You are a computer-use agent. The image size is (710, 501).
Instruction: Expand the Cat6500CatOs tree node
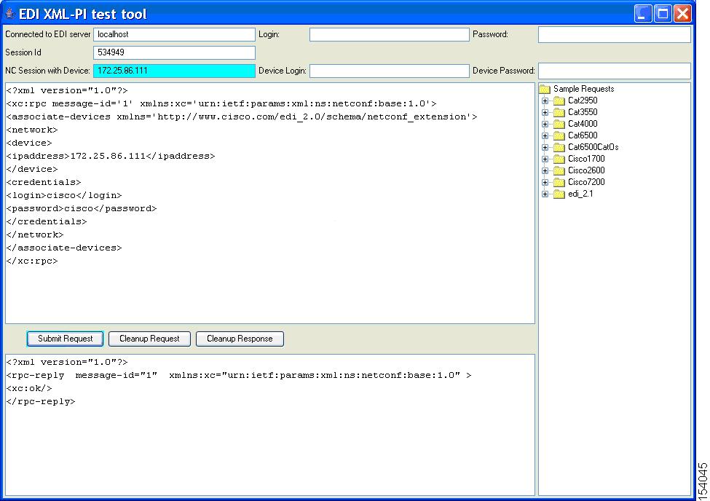coord(545,148)
